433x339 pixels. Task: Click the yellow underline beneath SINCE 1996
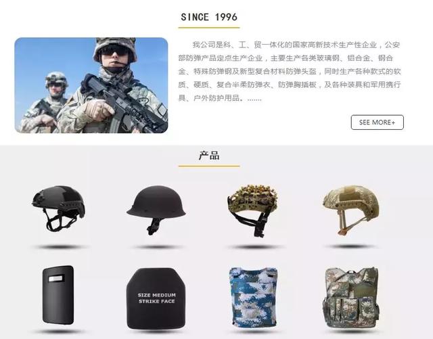209,28
